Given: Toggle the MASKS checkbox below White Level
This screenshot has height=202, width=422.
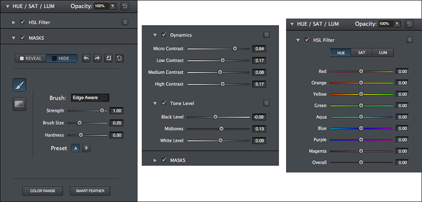Looking at the screenshot, I should [164, 160].
